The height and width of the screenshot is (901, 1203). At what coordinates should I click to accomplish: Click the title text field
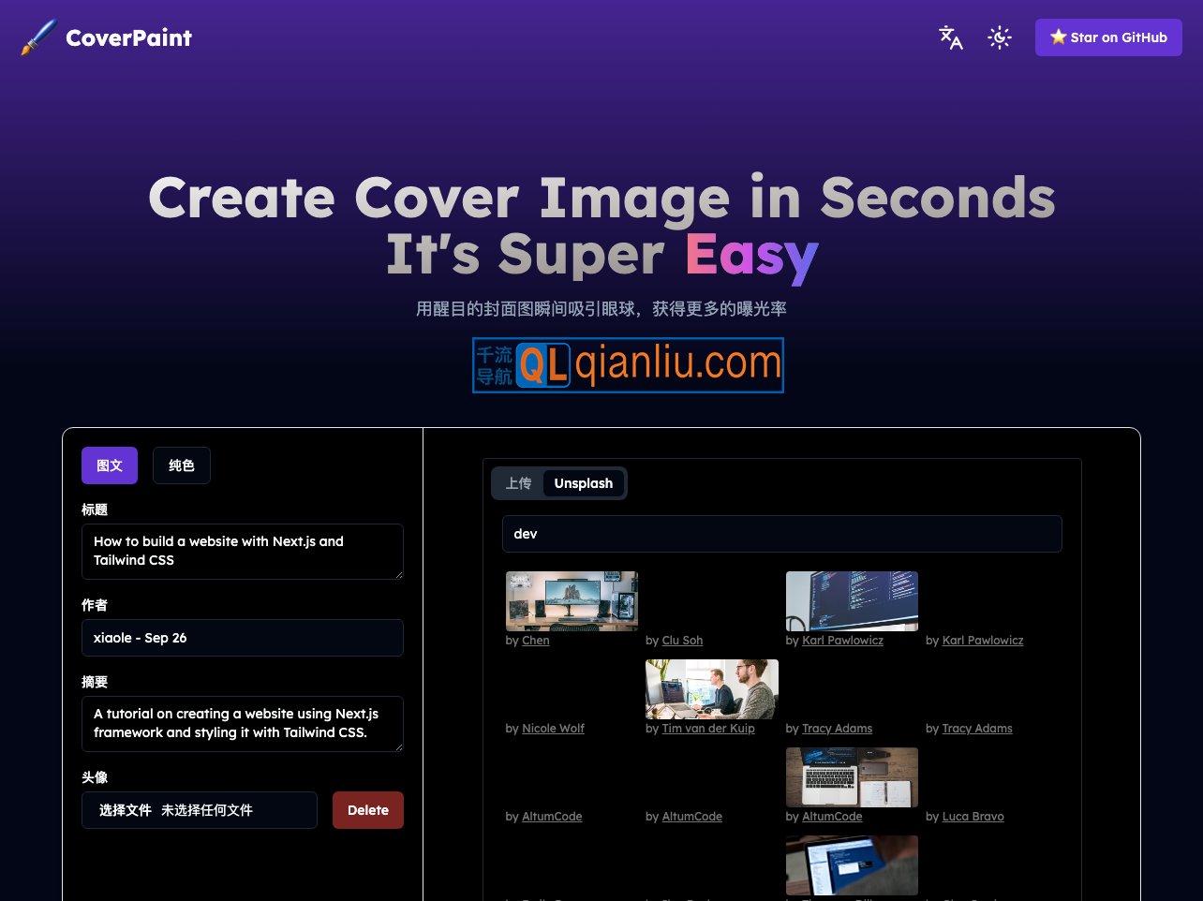242,551
